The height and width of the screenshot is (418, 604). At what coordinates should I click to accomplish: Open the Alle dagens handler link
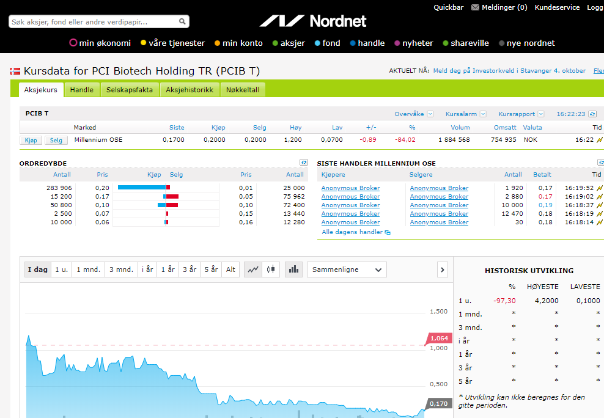(x=353, y=232)
